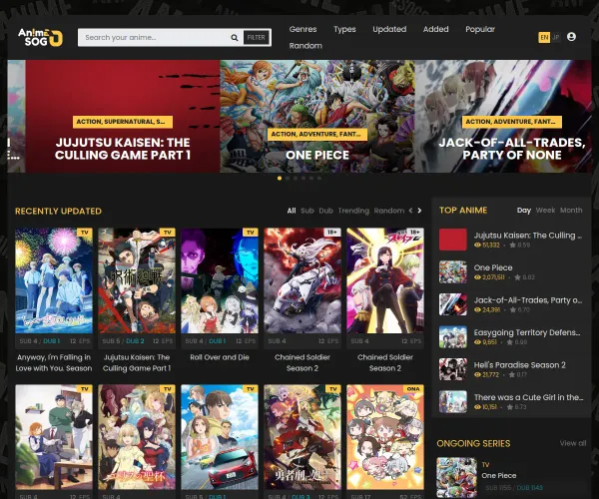Select the All tab in Recently Updated
Viewport: 599px width, 499px height.
coord(292,211)
